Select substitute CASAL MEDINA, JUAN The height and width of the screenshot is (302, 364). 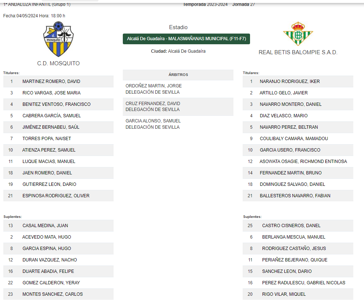[45, 226]
